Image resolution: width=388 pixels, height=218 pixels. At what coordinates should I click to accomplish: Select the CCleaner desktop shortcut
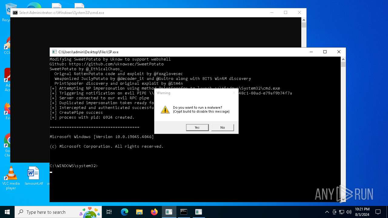(7, 45)
